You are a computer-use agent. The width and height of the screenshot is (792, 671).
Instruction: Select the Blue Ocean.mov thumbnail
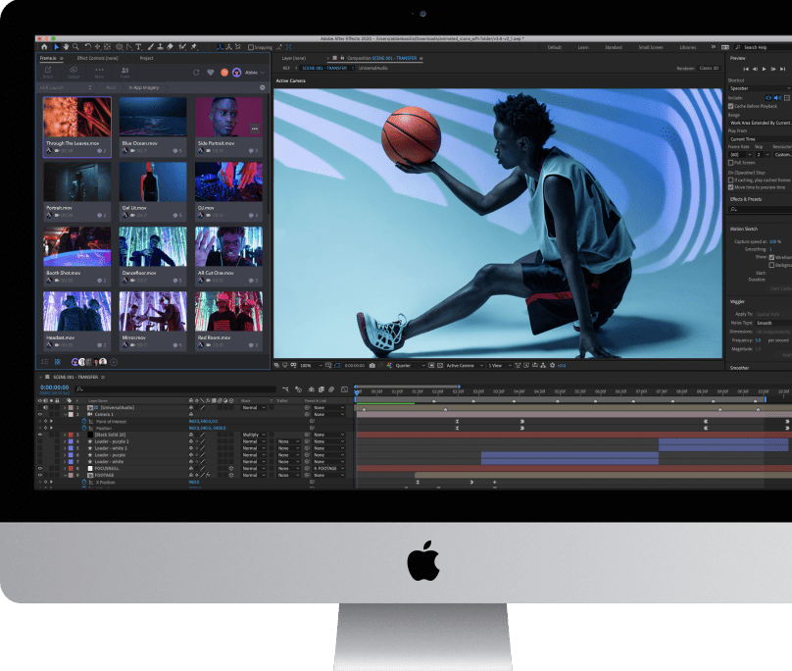click(153, 118)
